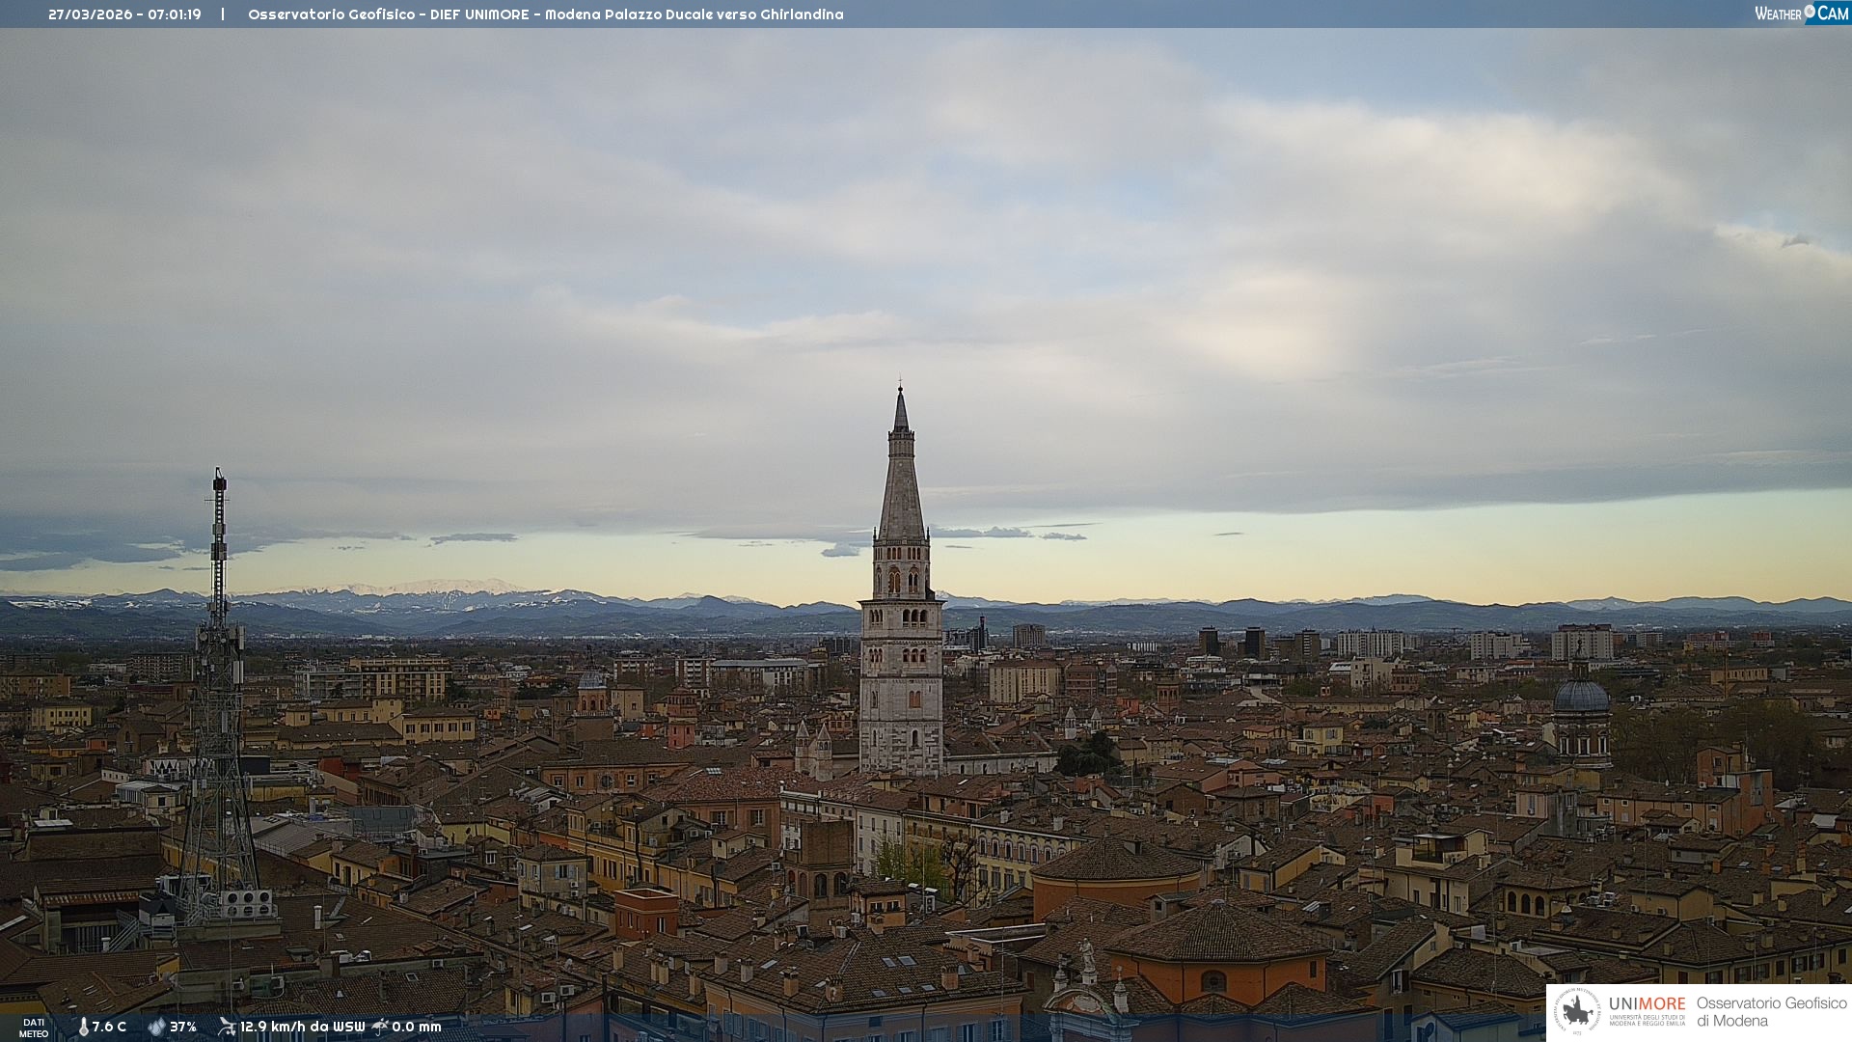Click the UNIMORE wordmark text
The image size is (1852, 1042).
click(1647, 1004)
